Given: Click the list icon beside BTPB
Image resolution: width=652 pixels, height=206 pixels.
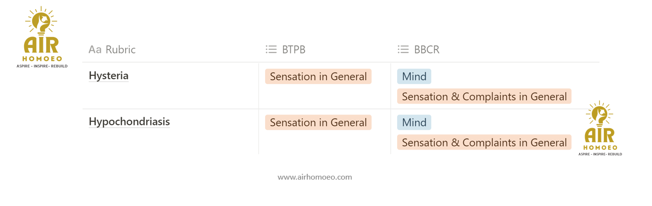Looking at the screenshot, I should tap(271, 49).
